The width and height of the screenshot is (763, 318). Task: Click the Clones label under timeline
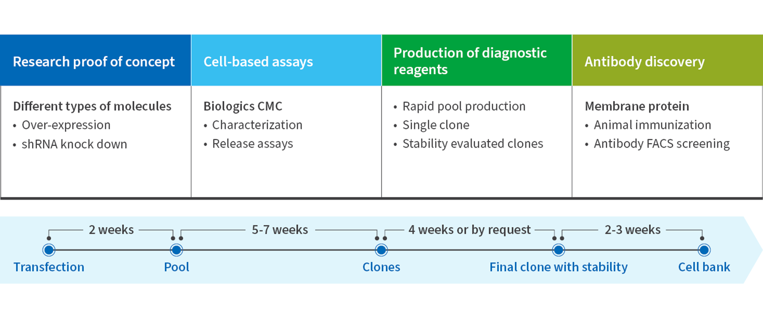click(381, 267)
